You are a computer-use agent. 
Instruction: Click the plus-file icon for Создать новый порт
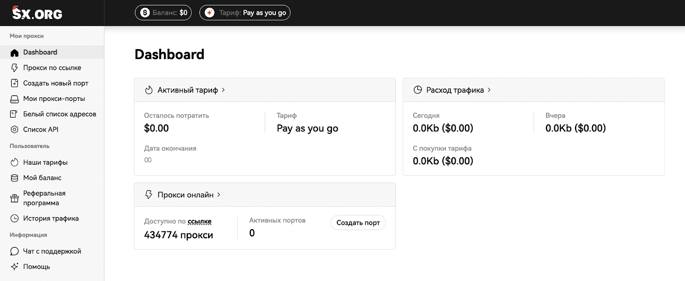[15, 83]
